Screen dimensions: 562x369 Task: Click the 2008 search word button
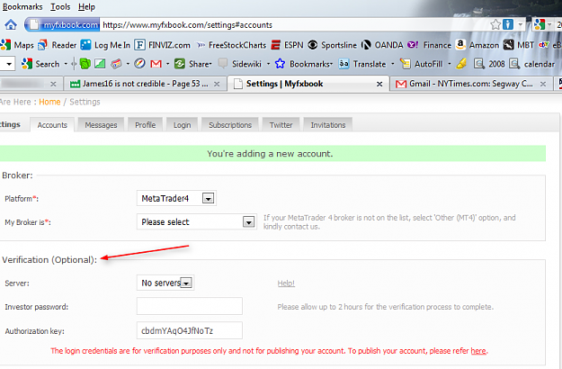tap(489, 64)
